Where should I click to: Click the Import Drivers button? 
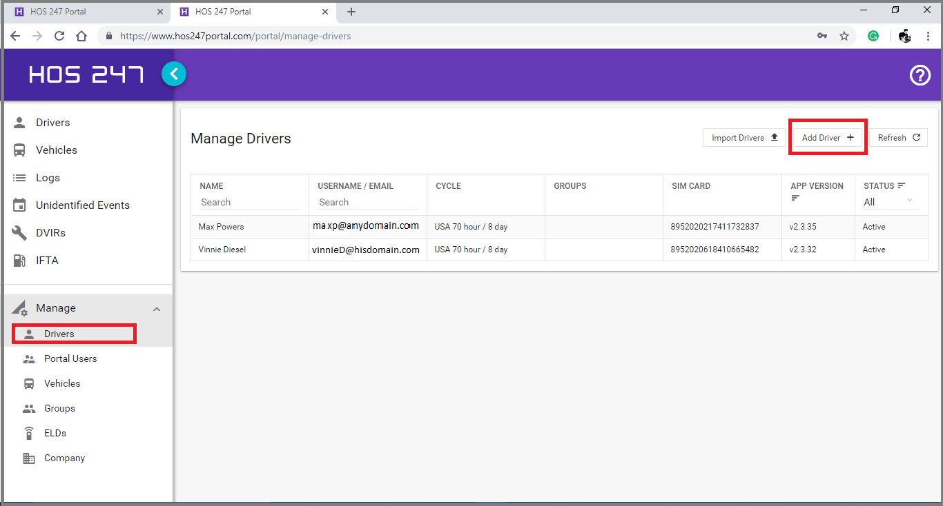[x=743, y=137]
